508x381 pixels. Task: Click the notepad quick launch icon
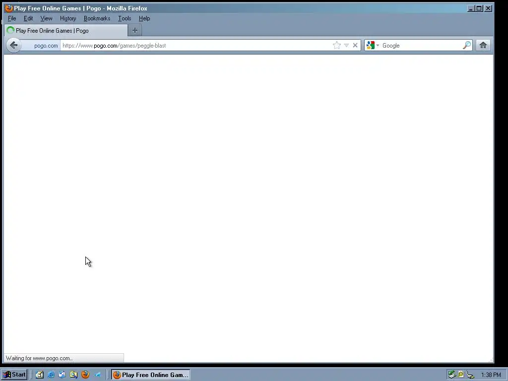point(40,375)
